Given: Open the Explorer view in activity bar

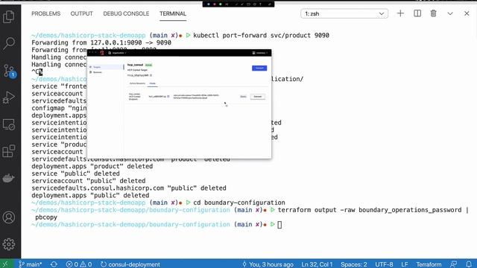Looking at the screenshot, I should pyautogui.click(x=8, y=16).
